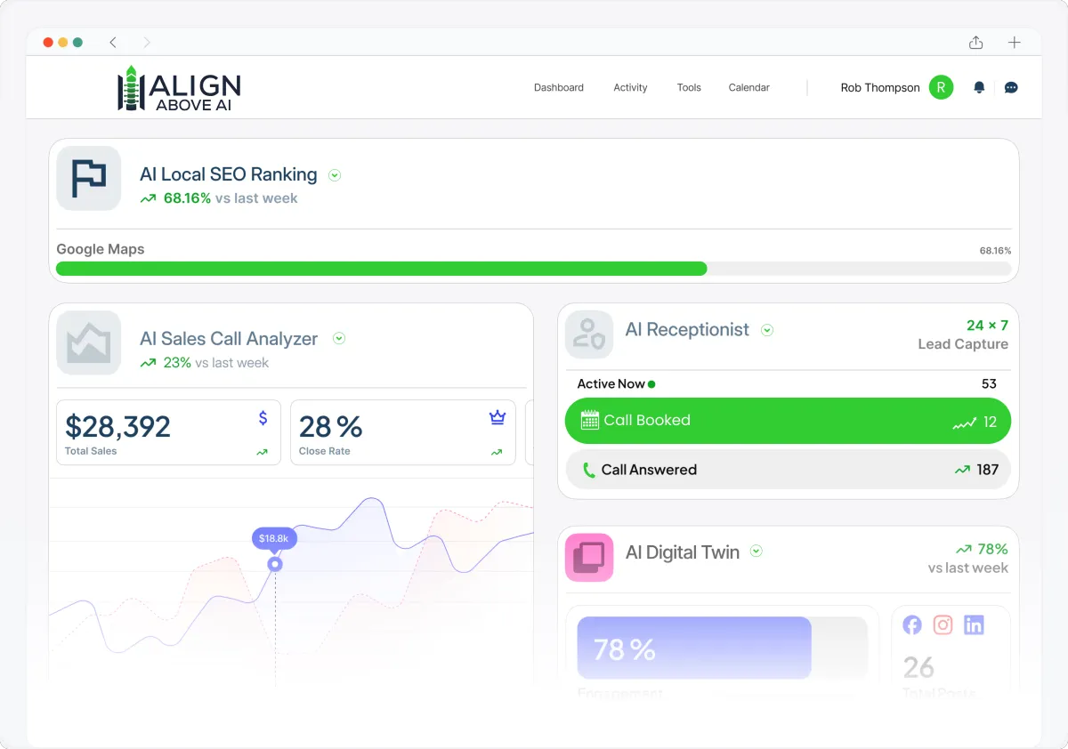Expand the AI Receptionist dropdown chevron
Image resolution: width=1068 pixels, height=749 pixels.
(767, 330)
